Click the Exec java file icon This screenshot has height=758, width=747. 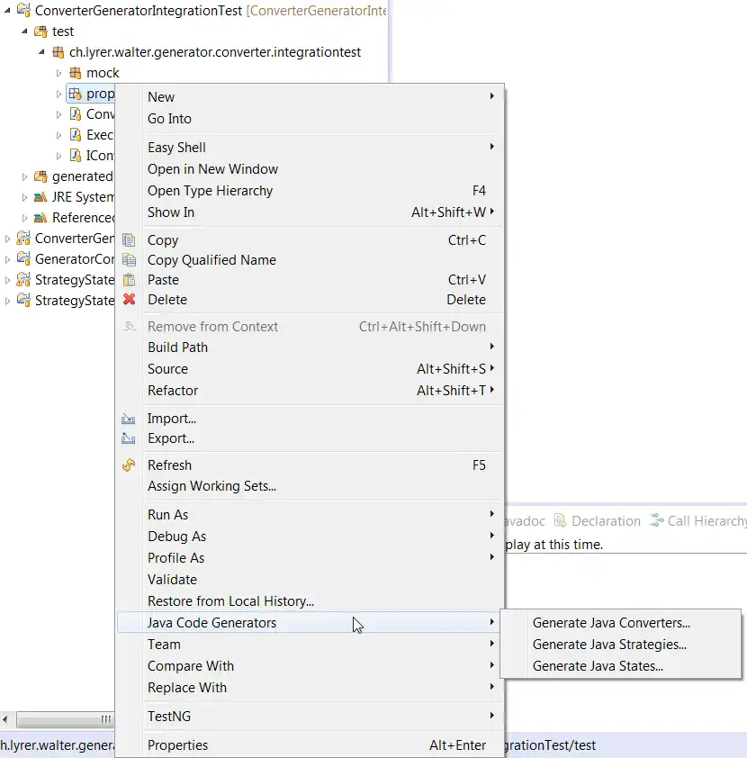click(x=76, y=135)
